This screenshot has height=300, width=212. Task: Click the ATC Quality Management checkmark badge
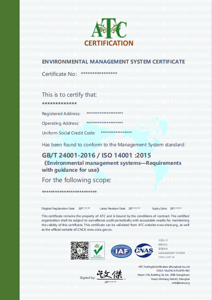97,250
